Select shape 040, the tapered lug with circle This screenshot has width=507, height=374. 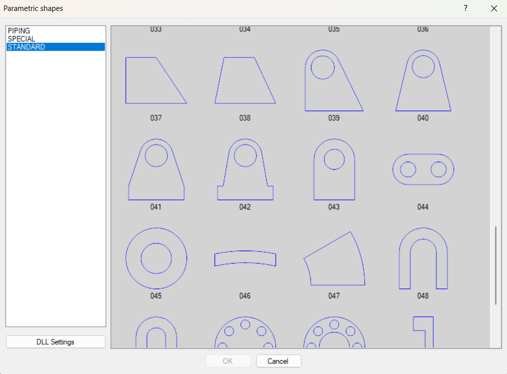423,80
